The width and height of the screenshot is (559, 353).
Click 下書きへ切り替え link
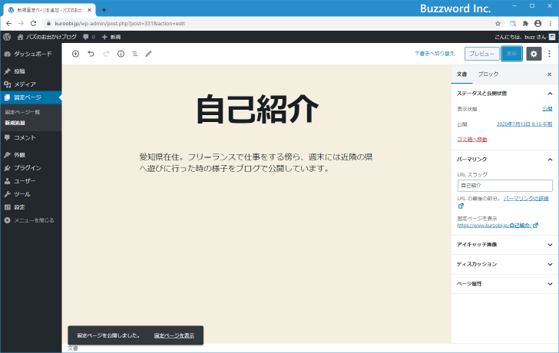[x=435, y=54]
